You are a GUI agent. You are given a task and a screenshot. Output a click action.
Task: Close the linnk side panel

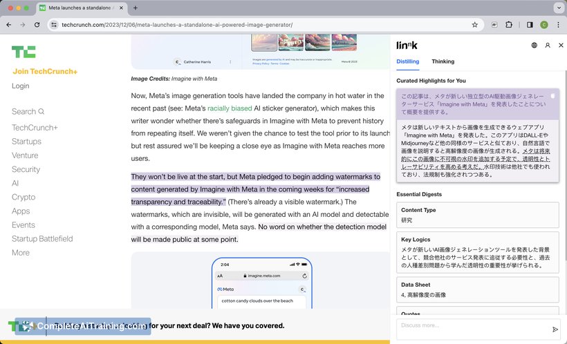point(561,45)
